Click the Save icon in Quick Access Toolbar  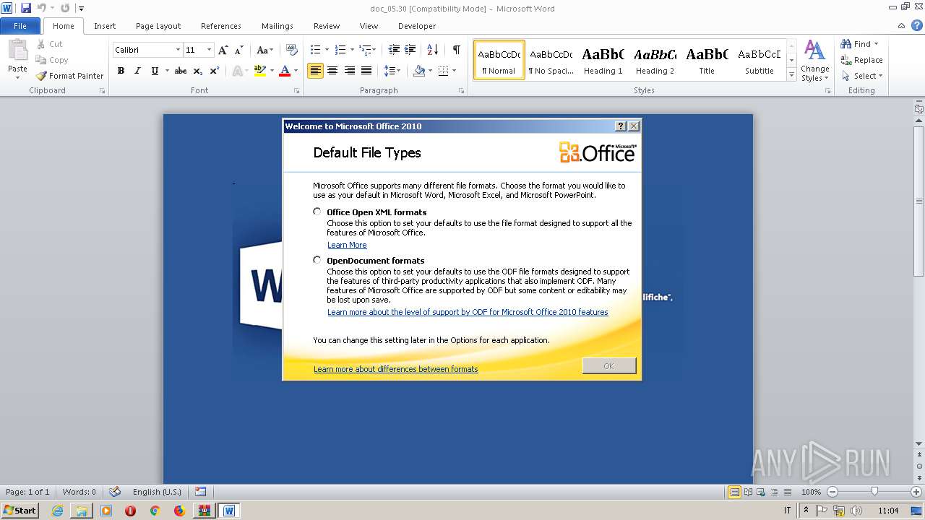pos(26,8)
